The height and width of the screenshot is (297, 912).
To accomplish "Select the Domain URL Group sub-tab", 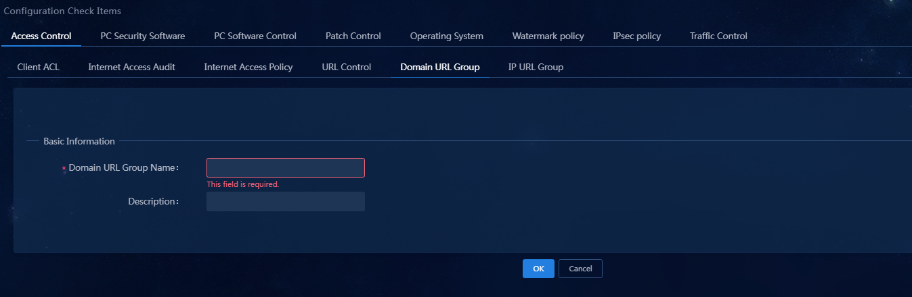I will click(x=440, y=67).
